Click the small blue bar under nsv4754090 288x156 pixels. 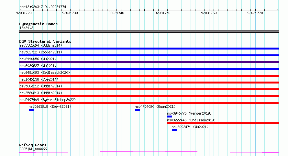pyautogui.click(x=138, y=110)
